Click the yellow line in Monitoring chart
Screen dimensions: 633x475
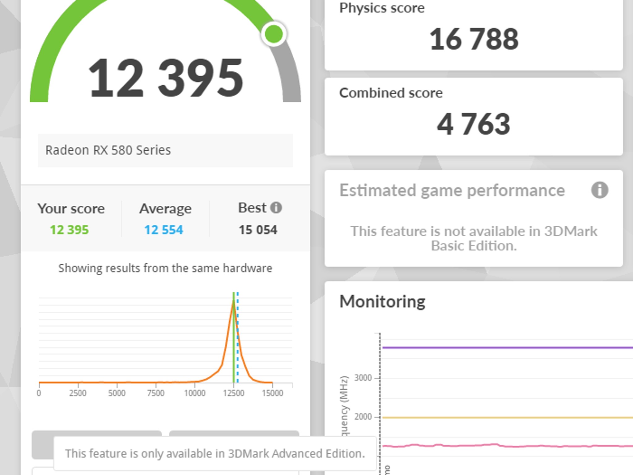507,417
